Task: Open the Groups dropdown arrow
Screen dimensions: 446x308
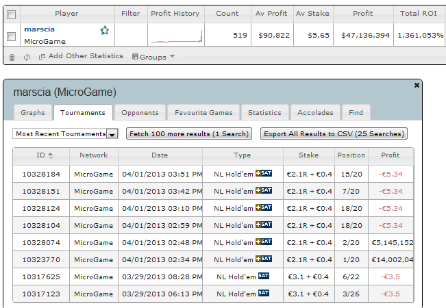Action: point(172,56)
